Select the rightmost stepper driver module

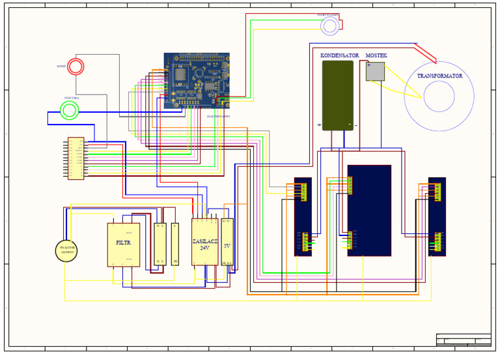pyautogui.click(x=437, y=216)
